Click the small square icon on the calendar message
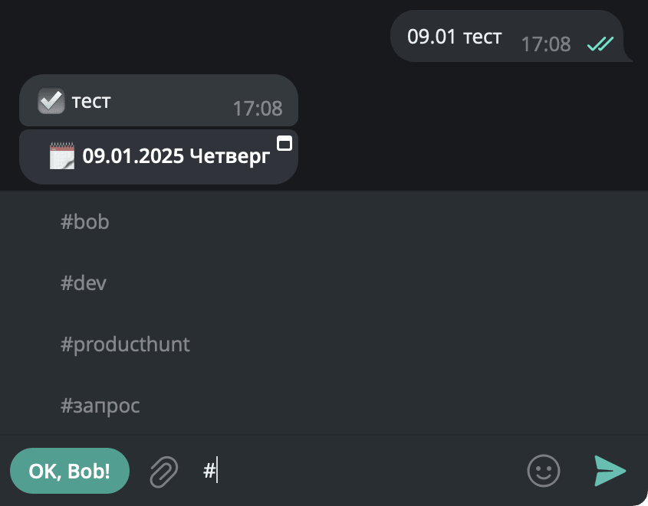The image size is (648, 506). pos(285,142)
